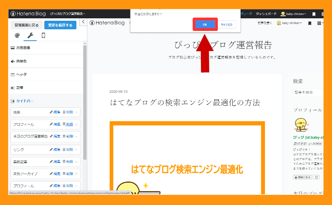Edit the 月別アーカイブ sidebar module
This screenshot has width=332, height=205.
pos(55,174)
